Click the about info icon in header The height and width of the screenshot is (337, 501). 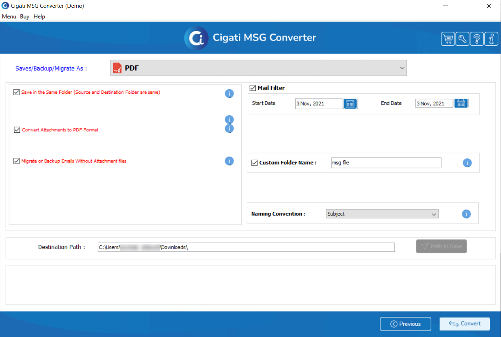tap(491, 39)
